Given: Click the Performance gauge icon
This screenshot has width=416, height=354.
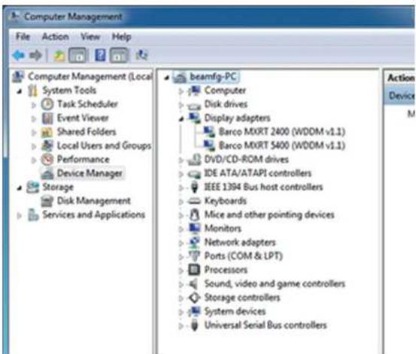Looking at the screenshot, I should 47,160.
